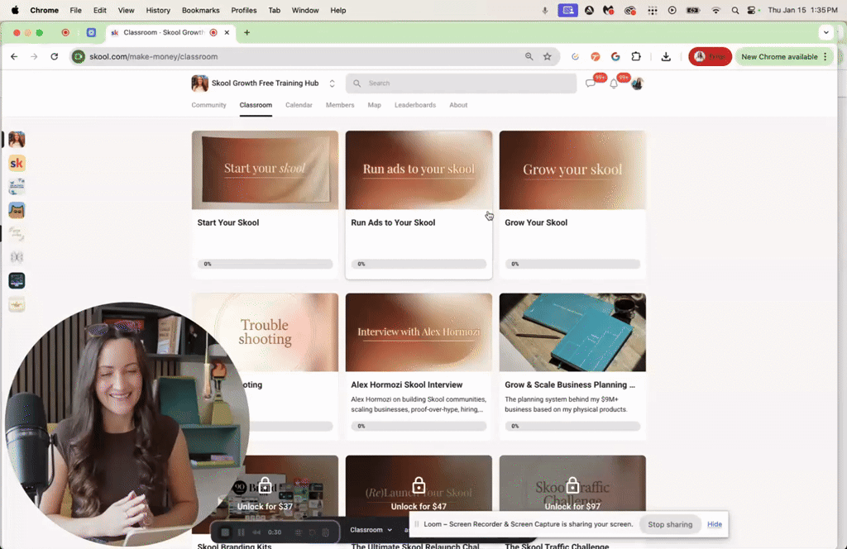Image resolution: width=847 pixels, height=549 pixels.
Task: Open the Start Your Skool course thumbnail
Action: (x=265, y=169)
